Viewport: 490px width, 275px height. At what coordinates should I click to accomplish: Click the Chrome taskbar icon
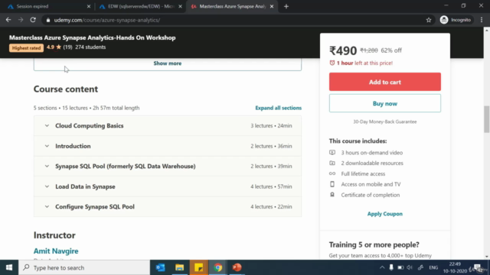coord(217,267)
